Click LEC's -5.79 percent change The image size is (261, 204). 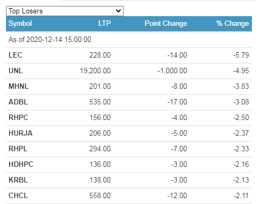point(241,55)
